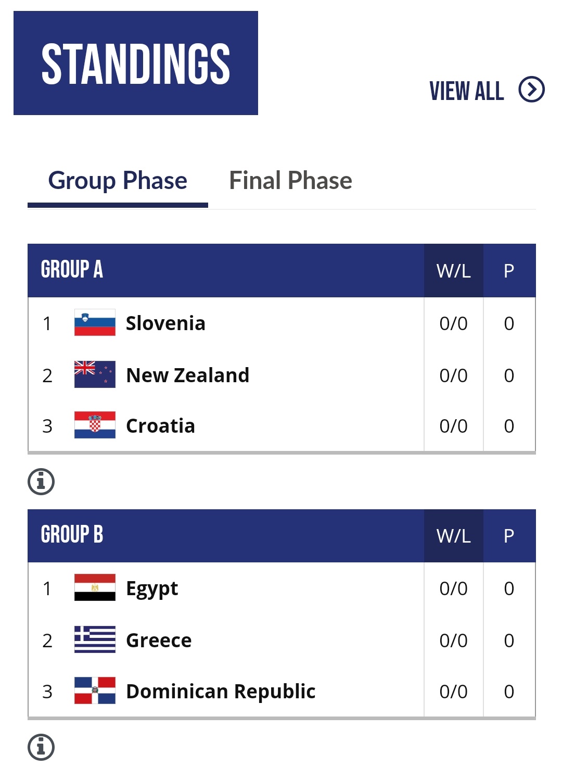This screenshot has height=779, width=562.
Task: Click the Croatia flag icon
Action: [x=95, y=425]
